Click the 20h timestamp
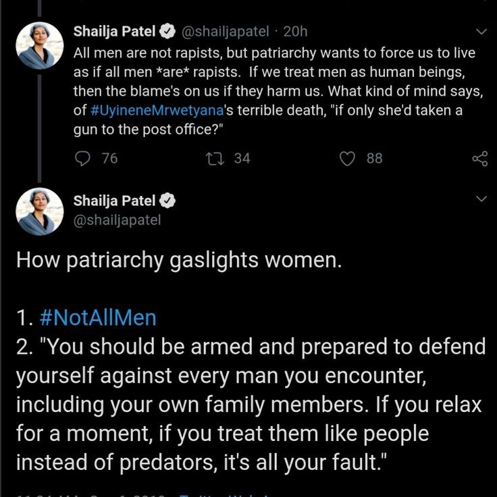 [295, 31]
